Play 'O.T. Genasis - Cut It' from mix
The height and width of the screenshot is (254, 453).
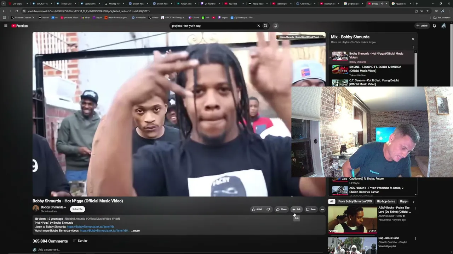[x=372, y=83]
